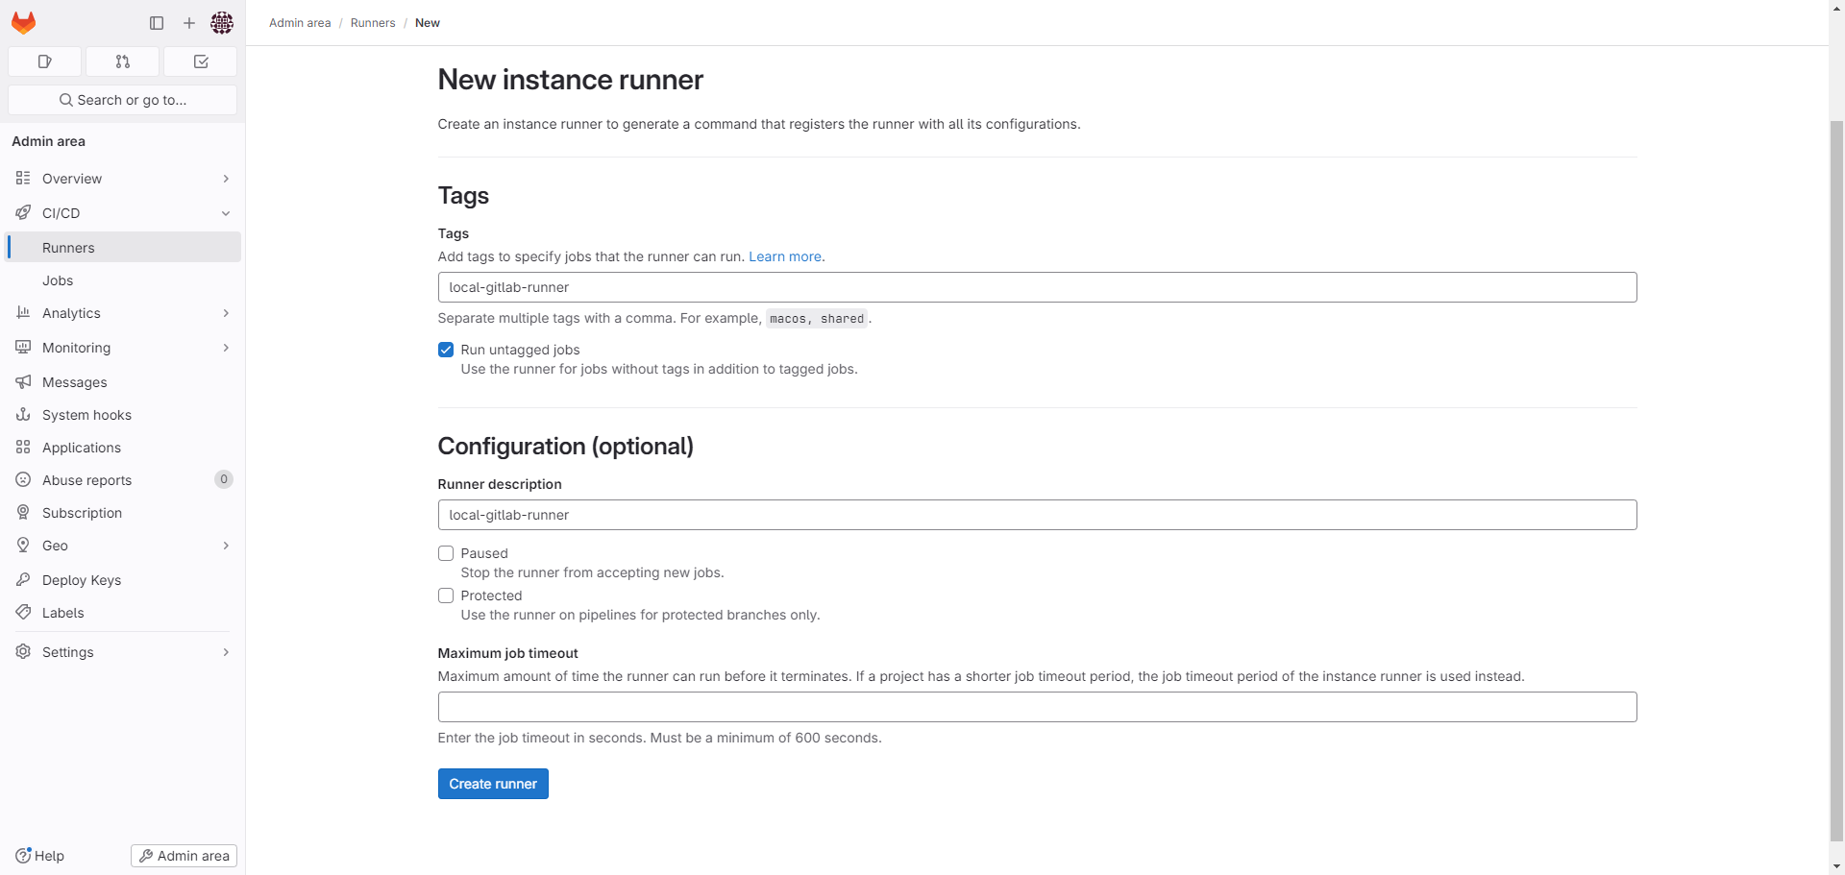Open the assigned issues icon

pos(44,61)
